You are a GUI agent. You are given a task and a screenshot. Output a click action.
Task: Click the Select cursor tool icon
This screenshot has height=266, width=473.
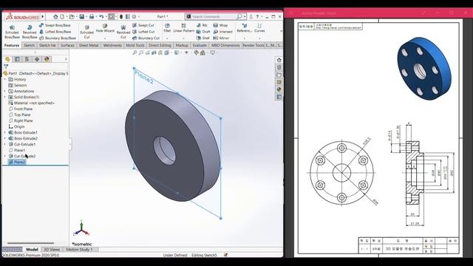pyautogui.click(x=112, y=16)
